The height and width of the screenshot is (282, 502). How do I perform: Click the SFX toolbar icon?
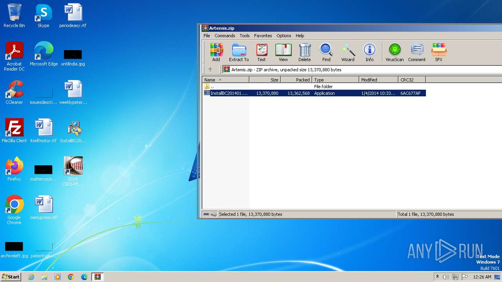pyautogui.click(x=438, y=52)
